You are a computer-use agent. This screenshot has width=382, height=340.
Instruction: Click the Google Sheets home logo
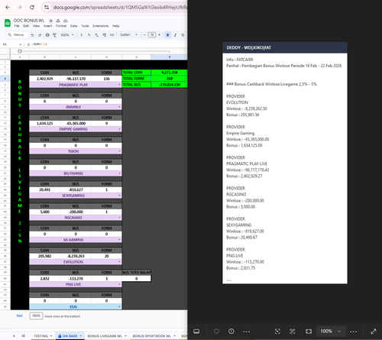coord(8,23)
